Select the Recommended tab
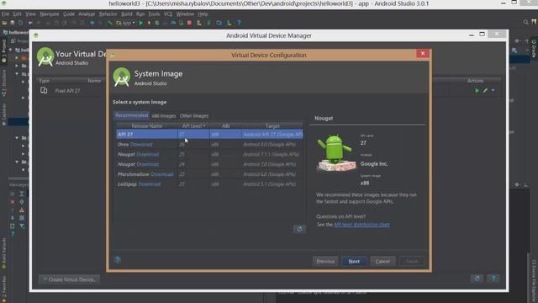The height and width of the screenshot is (303, 538). tap(131, 115)
